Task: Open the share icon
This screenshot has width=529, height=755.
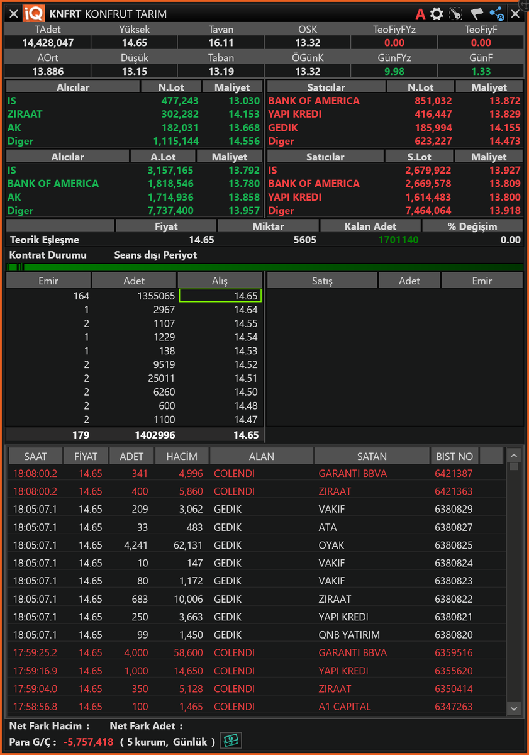Action: click(x=497, y=14)
